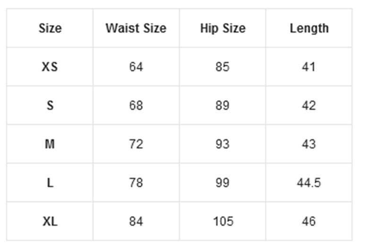Select the L size row label
Image resolution: width=378 pixels, height=246 pixels.
(x=50, y=183)
